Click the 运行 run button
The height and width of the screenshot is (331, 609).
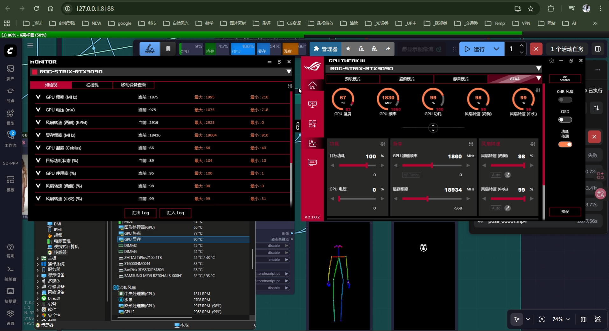pyautogui.click(x=475, y=49)
